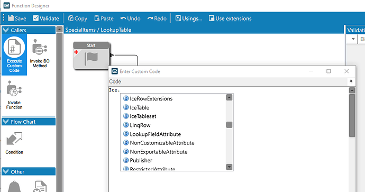
Task: Select the Execute Custom Code caller icon
Action: pos(14,54)
